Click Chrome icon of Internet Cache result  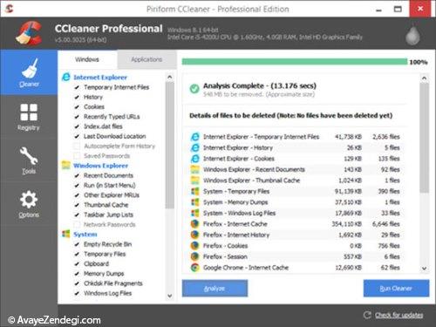[194, 268]
